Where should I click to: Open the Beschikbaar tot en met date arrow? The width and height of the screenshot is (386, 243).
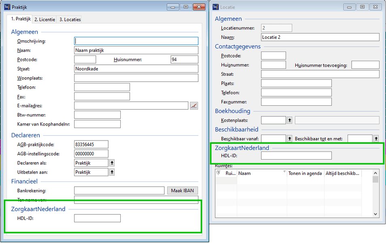[376, 139]
